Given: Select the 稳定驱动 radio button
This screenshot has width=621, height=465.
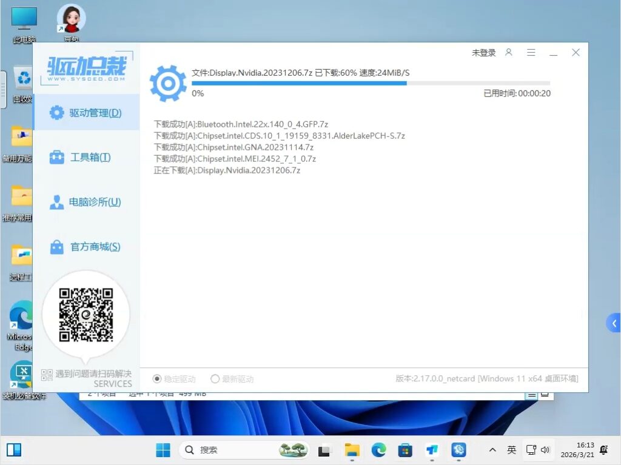Looking at the screenshot, I should click(157, 379).
